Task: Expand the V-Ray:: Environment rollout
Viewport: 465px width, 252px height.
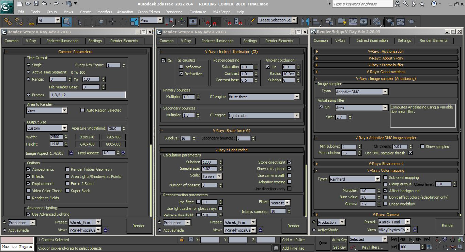Action: pos(386,164)
